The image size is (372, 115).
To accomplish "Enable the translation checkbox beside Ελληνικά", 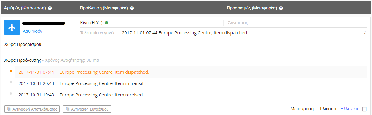I will [364, 109].
